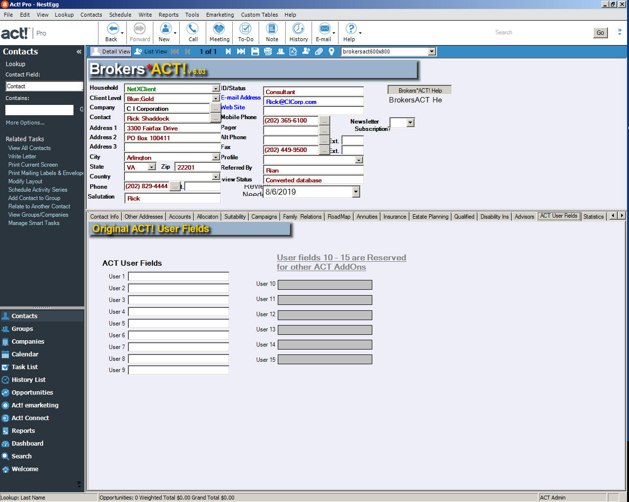This screenshot has height=502, width=629.
Task: Open Task List in the navigation bar
Action: pyautogui.click(x=24, y=367)
